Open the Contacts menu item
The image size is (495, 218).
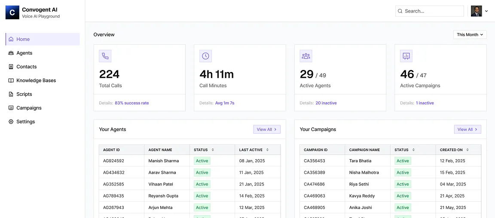43,67
